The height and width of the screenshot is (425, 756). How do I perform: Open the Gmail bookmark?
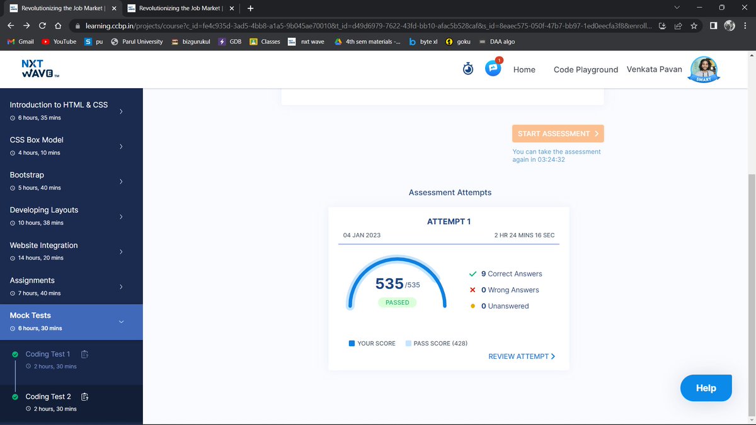[20, 42]
